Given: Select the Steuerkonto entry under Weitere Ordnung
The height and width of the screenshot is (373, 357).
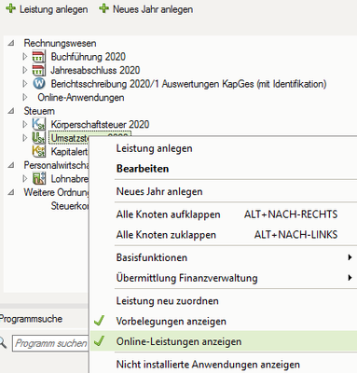Looking at the screenshot, I should click(x=70, y=206).
